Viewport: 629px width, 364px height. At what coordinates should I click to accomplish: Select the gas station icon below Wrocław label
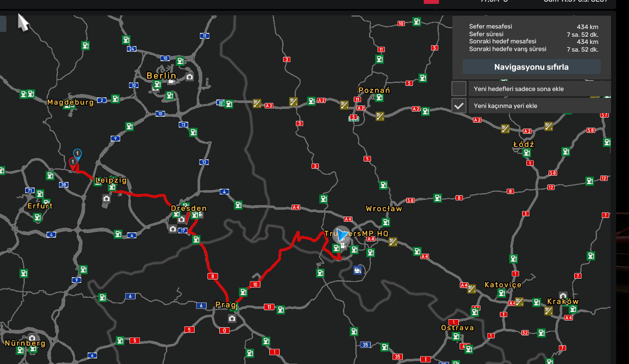point(386,222)
